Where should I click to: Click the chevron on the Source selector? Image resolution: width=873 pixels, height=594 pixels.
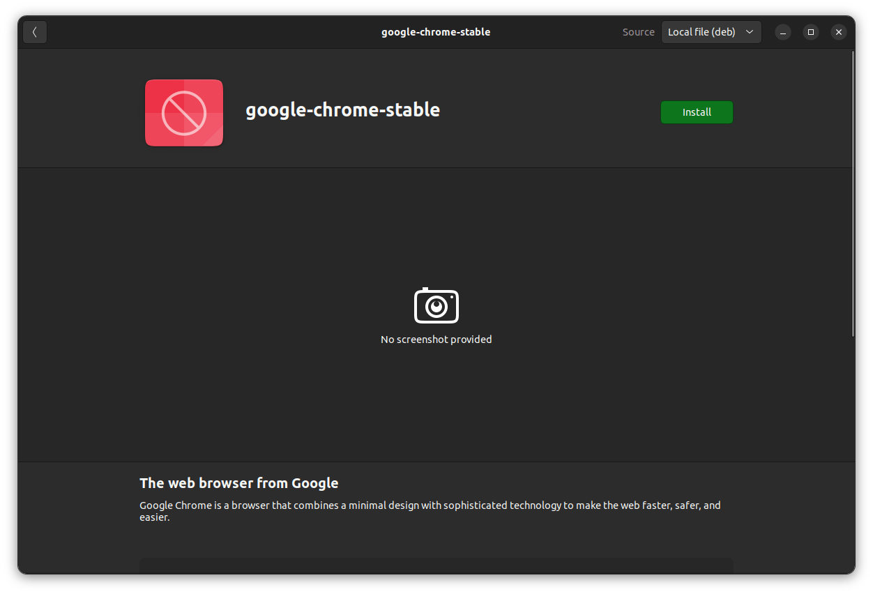(x=750, y=31)
